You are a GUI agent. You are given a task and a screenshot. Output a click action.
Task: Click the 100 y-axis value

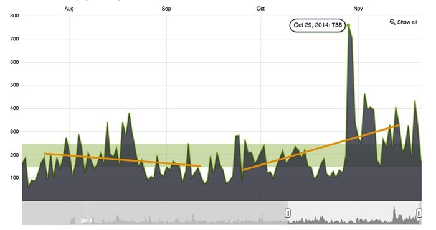pyautogui.click(x=14, y=178)
